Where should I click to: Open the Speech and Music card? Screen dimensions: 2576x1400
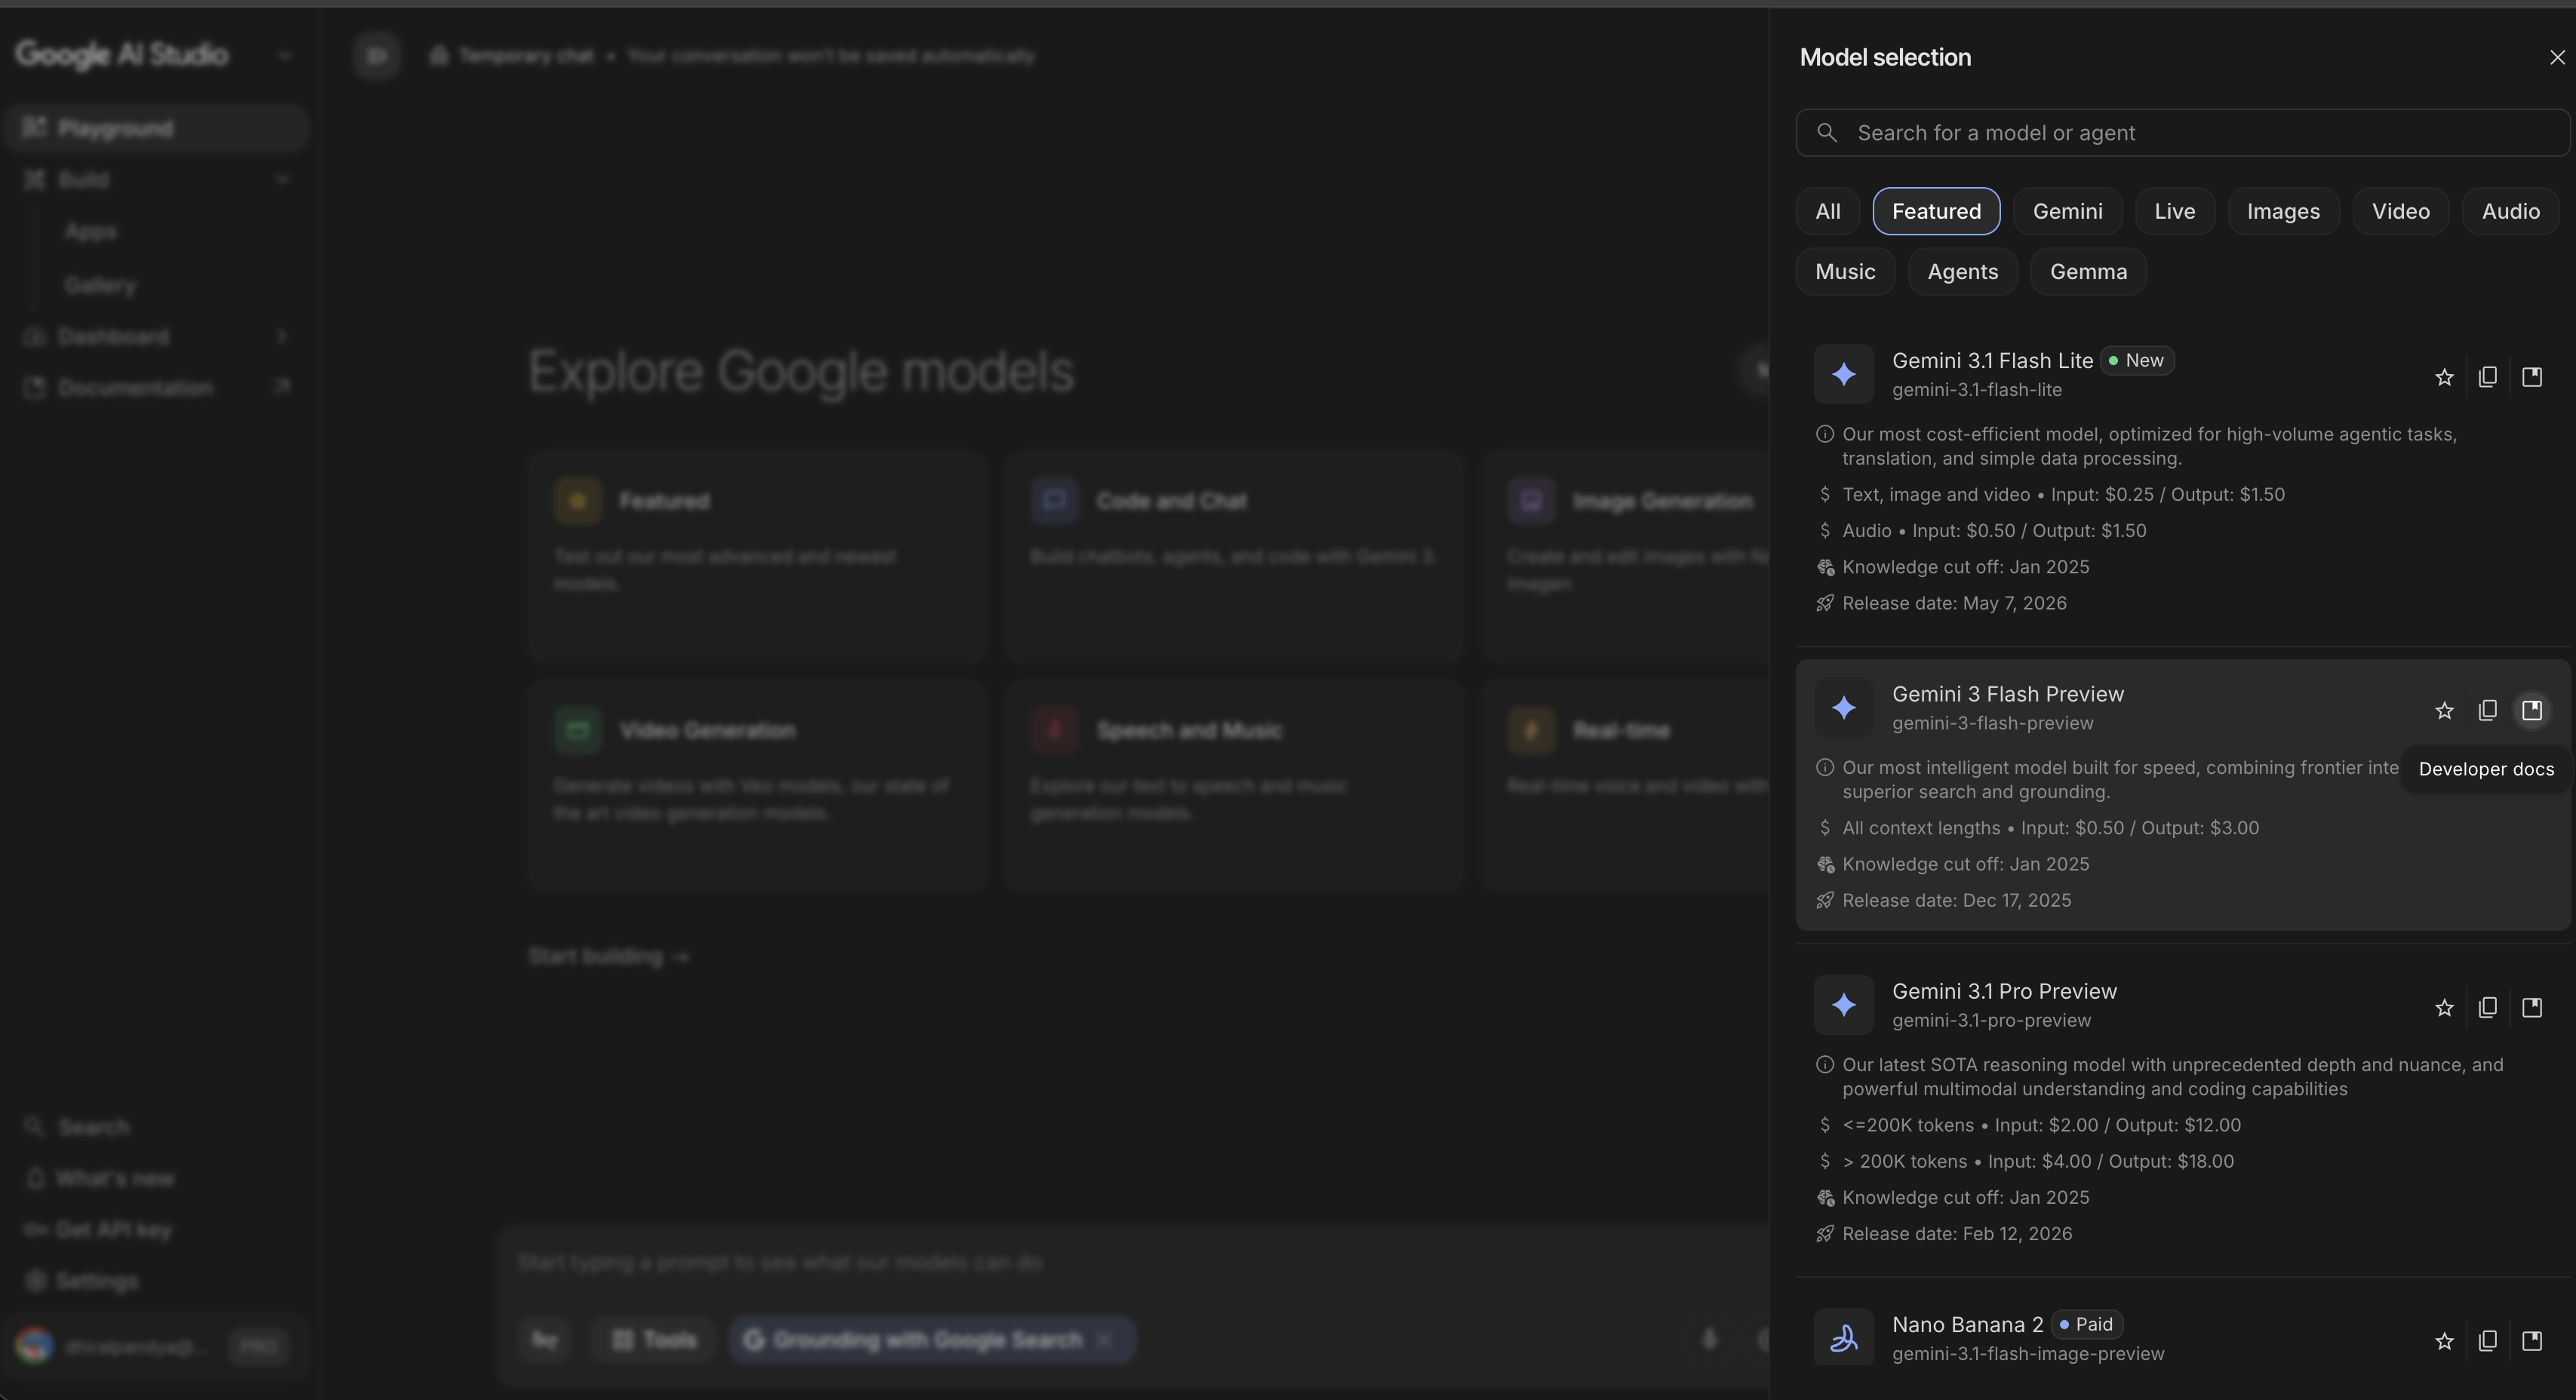pos(1234,785)
